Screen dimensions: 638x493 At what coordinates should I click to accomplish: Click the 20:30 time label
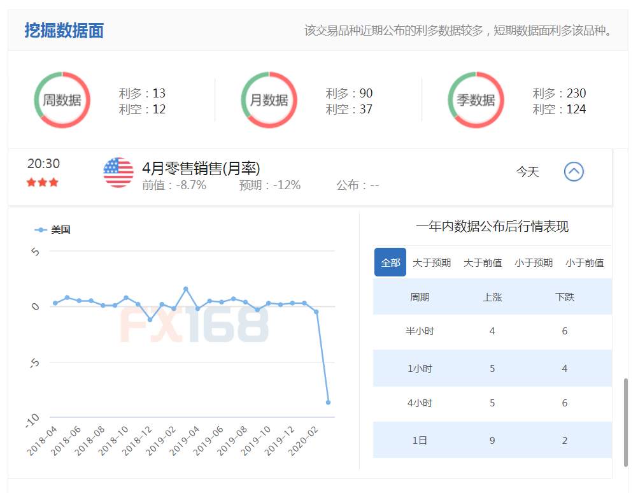(x=43, y=164)
